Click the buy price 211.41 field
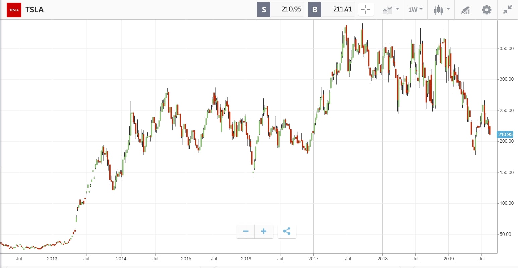 tap(338, 9)
